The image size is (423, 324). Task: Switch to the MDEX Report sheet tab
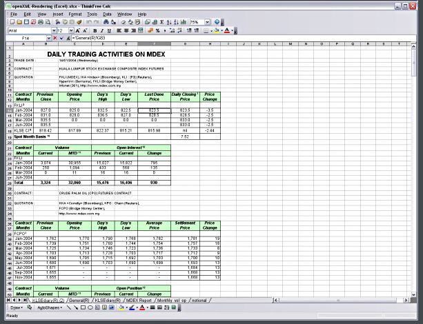click(139, 301)
